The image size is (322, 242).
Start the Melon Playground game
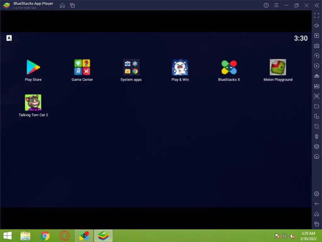(278, 67)
